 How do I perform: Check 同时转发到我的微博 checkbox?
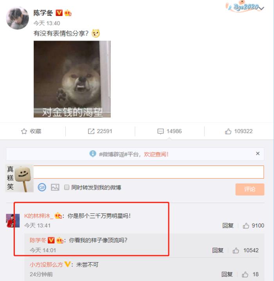tap(67, 187)
